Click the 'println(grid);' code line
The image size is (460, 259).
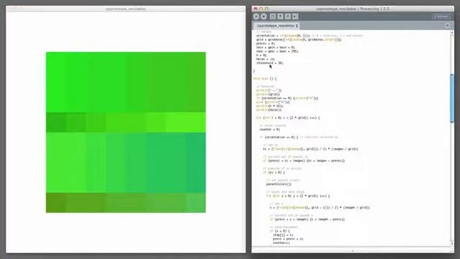pyautogui.click(x=268, y=94)
